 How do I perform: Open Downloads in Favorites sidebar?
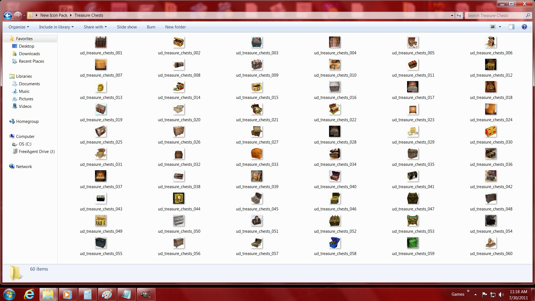click(x=29, y=54)
